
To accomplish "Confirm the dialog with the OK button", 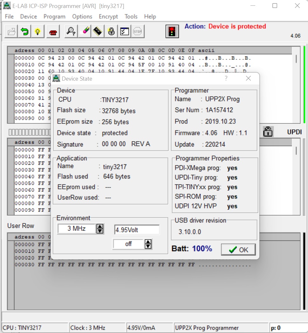I will click(238, 250).
